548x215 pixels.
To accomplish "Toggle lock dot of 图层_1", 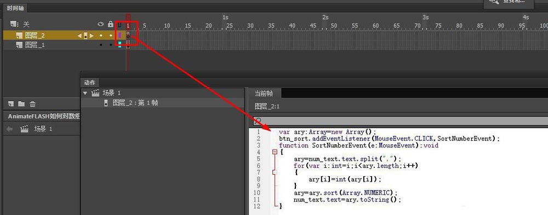I will pyautogui.click(x=111, y=45).
